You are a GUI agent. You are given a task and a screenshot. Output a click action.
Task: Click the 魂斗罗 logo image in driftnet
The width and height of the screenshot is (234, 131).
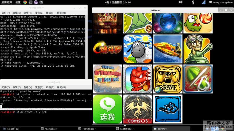click(x=107, y=49)
